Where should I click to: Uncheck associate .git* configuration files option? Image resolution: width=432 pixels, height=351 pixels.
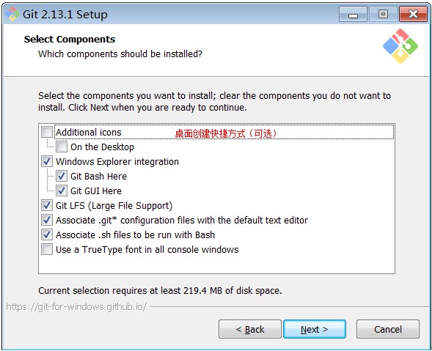[47, 220]
